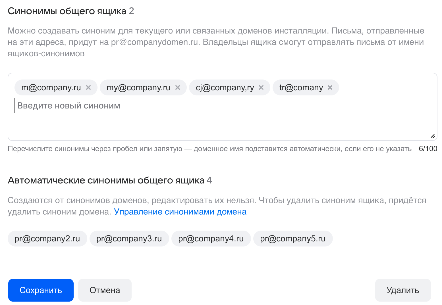Click the 6/100 synonym counter
This screenshot has height=305, width=442.
(x=428, y=149)
